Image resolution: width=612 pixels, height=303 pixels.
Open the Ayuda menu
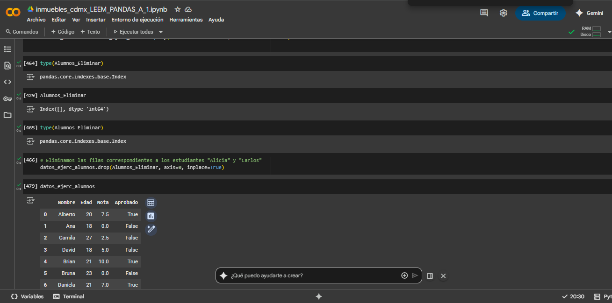pyautogui.click(x=216, y=20)
